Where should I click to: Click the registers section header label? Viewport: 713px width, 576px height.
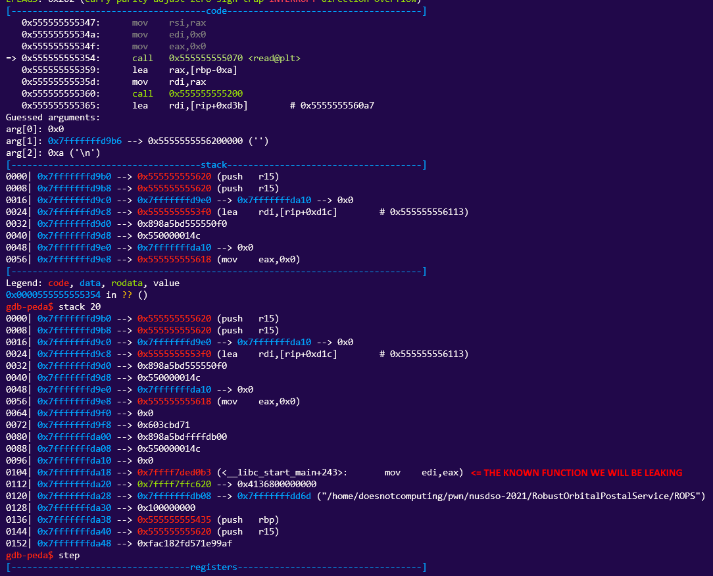point(213,567)
